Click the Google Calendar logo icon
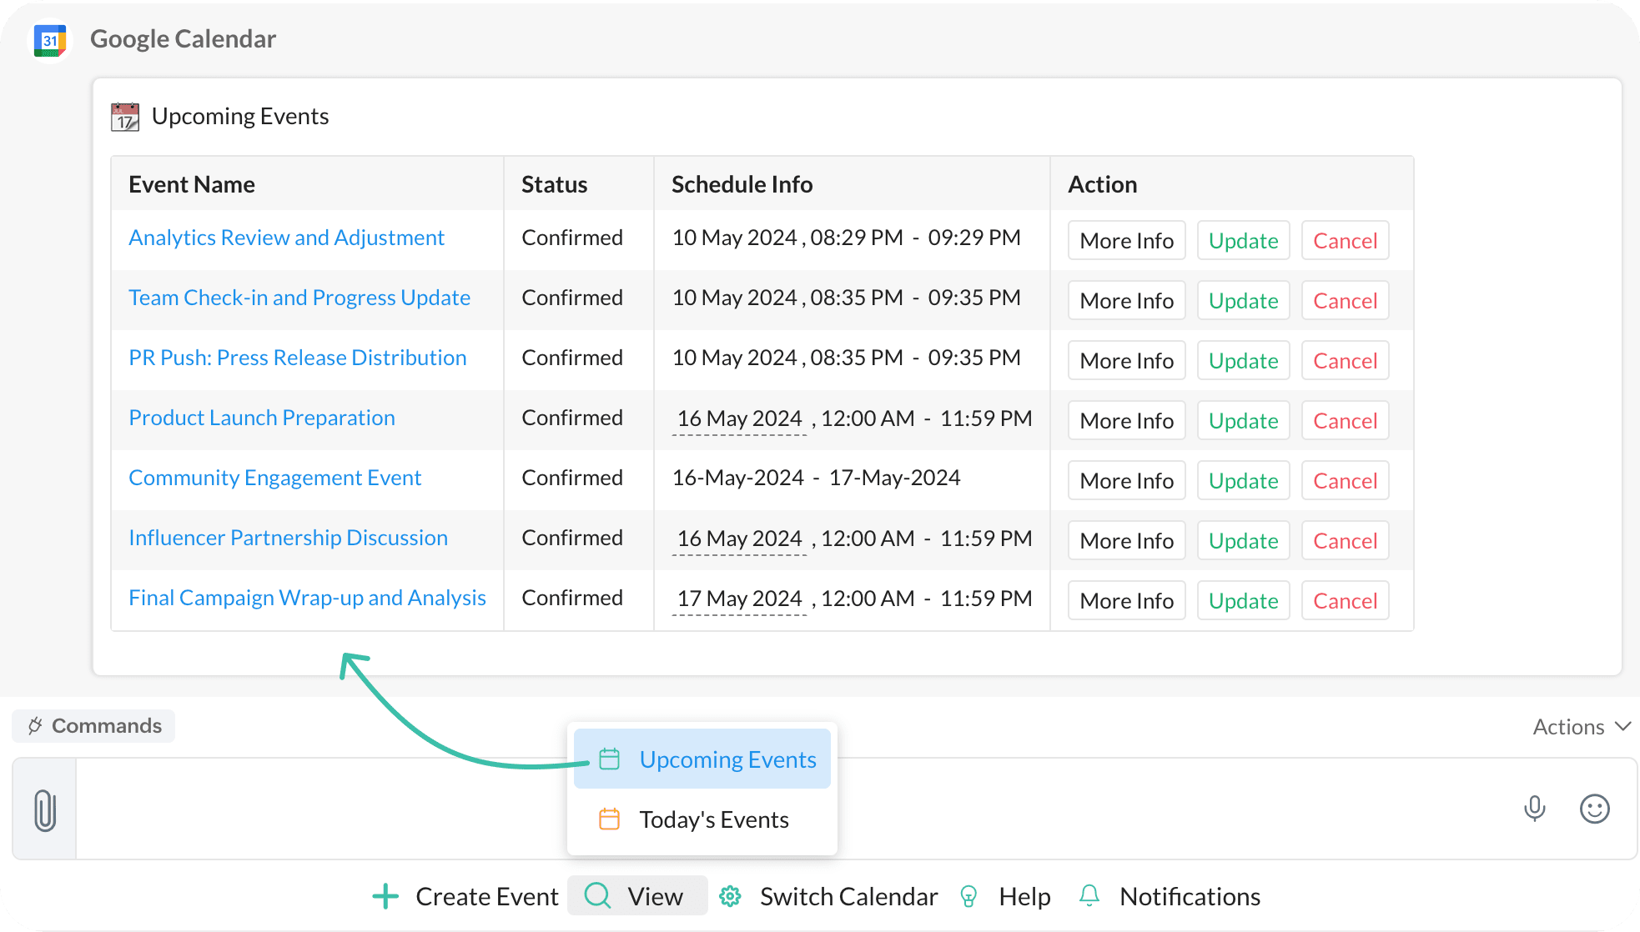 [50, 40]
